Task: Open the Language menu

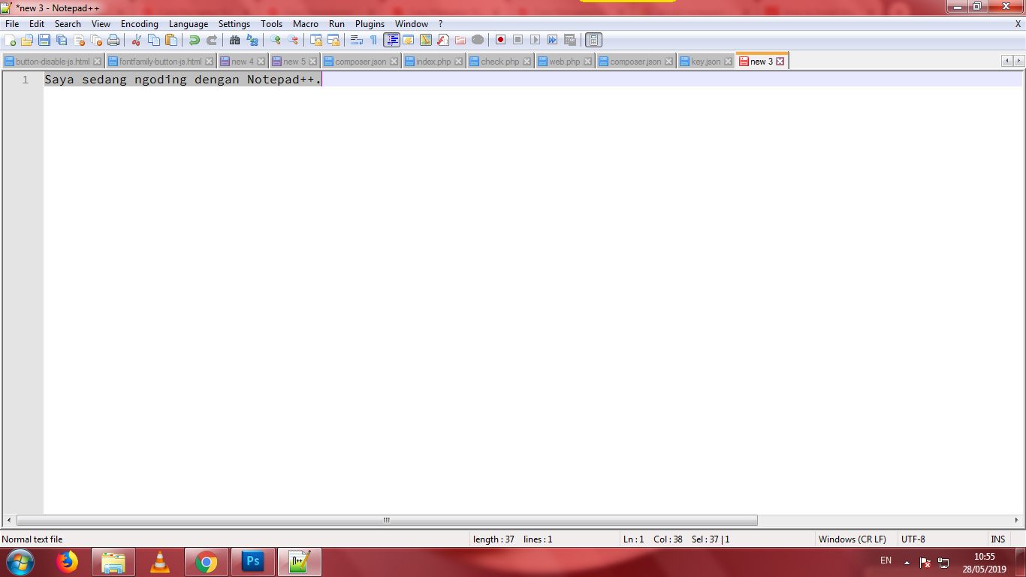Action: point(189,23)
